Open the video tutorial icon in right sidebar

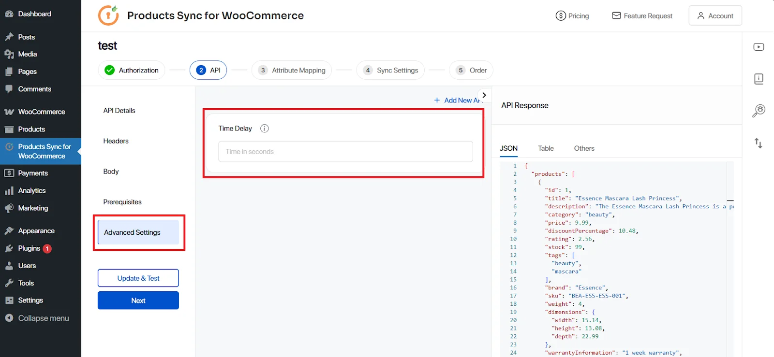click(759, 47)
